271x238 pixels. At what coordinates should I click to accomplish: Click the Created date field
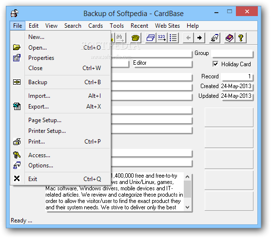click(237, 86)
